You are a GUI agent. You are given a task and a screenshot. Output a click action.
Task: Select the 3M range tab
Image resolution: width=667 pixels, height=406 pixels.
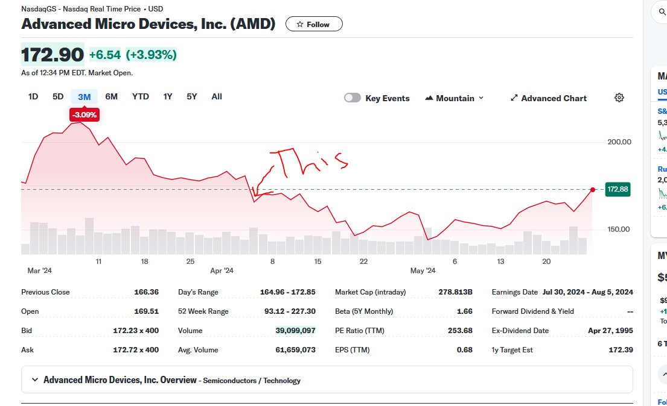pos(85,97)
